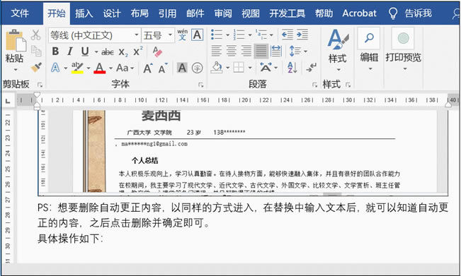The image size is (461, 276).
Task: Click the decrease indent icon
Action: 287,35
